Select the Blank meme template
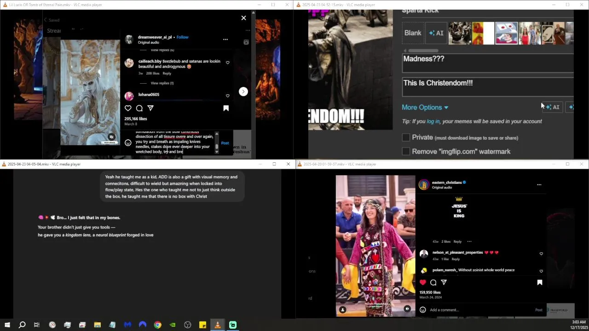The width and height of the screenshot is (589, 331). click(413, 33)
